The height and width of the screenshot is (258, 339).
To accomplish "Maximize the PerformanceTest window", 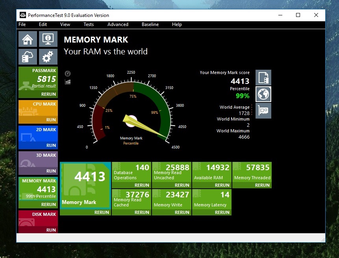I will (298, 15).
